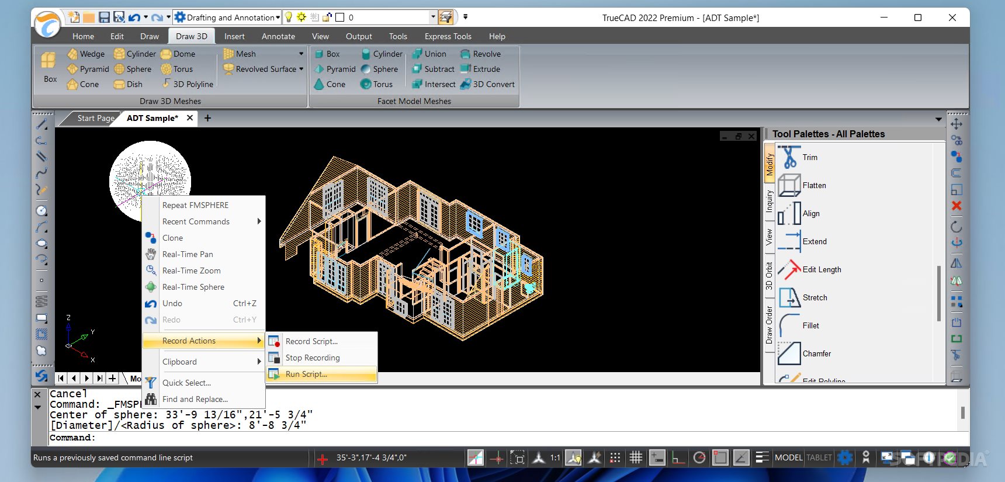Choose Repeat FMSPHERE from the context menu
This screenshot has width=1005, height=482.
[x=203, y=205]
